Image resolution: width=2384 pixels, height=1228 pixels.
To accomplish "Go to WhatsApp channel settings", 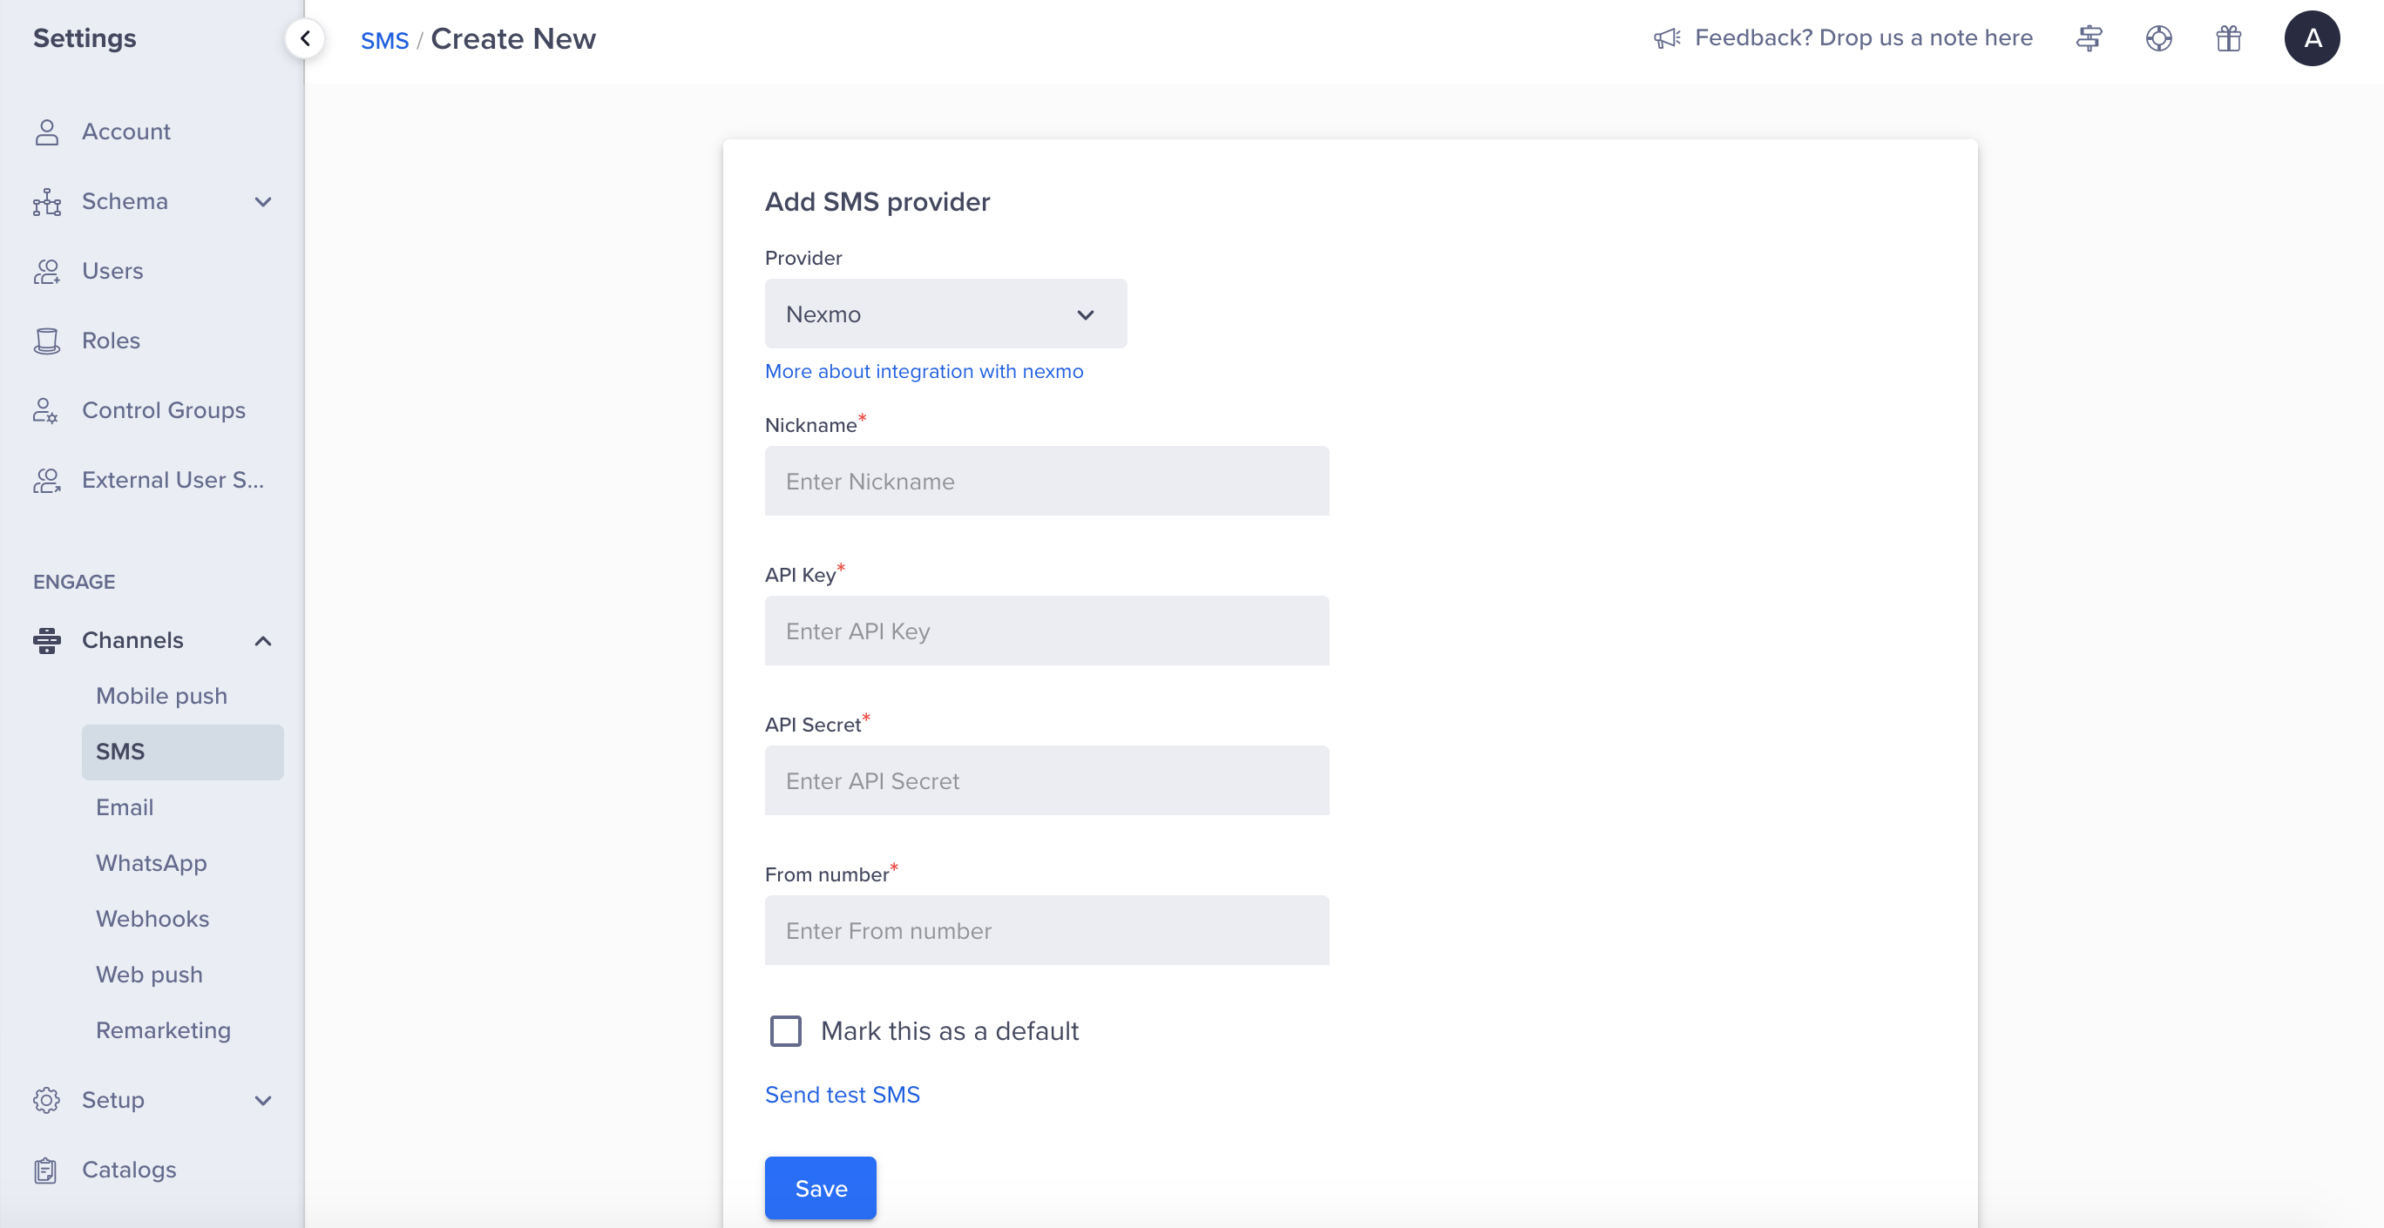I will pyautogui.click(x=151, y=863).
